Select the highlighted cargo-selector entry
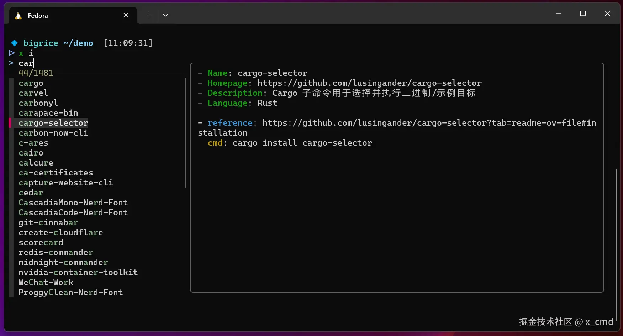623x336 pixels. [x=53, y=123]
